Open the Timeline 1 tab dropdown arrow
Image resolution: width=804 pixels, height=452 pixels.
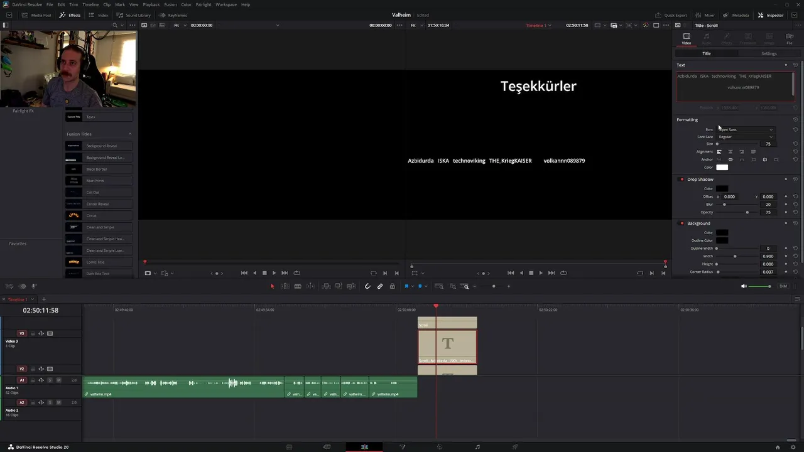[x=33, y=299]
